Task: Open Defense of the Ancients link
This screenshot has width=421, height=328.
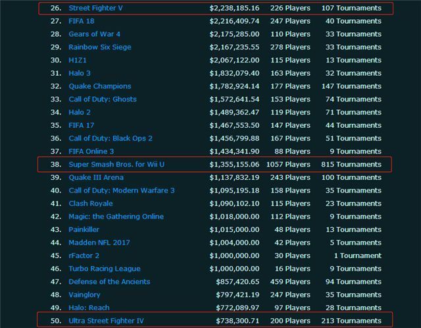Action: 109,282
